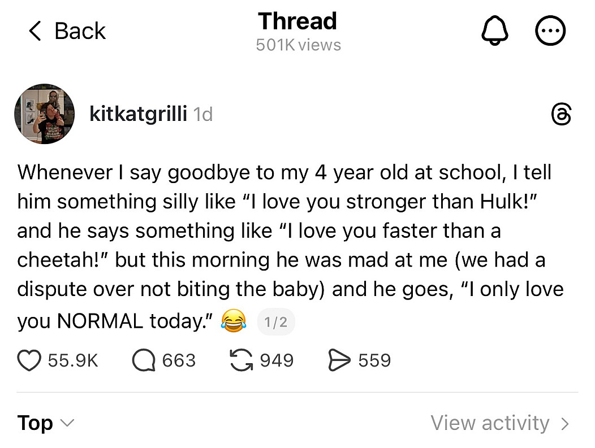The width and height of the screenshot is (595, 448).
Task: Click the Back label text
Action: coord(80,32)
